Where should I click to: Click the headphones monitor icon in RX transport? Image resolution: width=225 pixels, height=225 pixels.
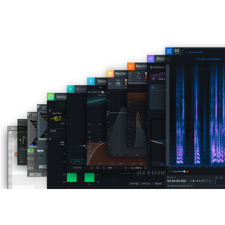pos(190,181)
